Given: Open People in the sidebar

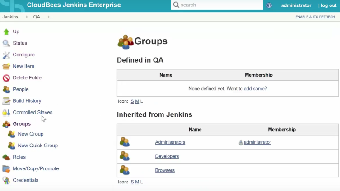Looking at the screenshot, I should [21, 89].
